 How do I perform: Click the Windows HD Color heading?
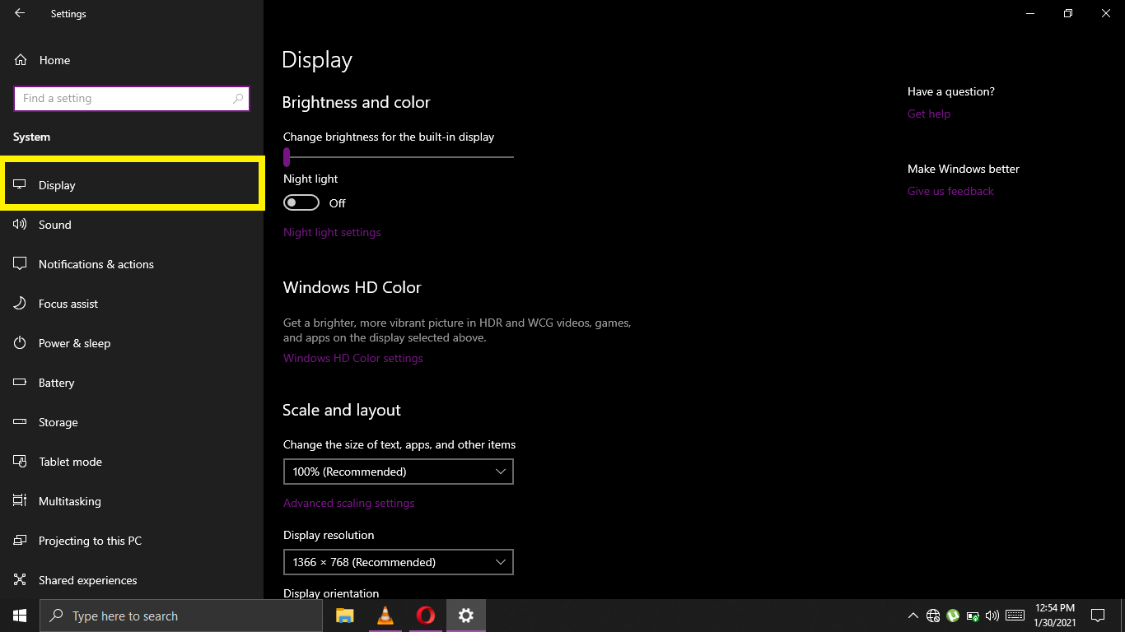tap(352, 287)
